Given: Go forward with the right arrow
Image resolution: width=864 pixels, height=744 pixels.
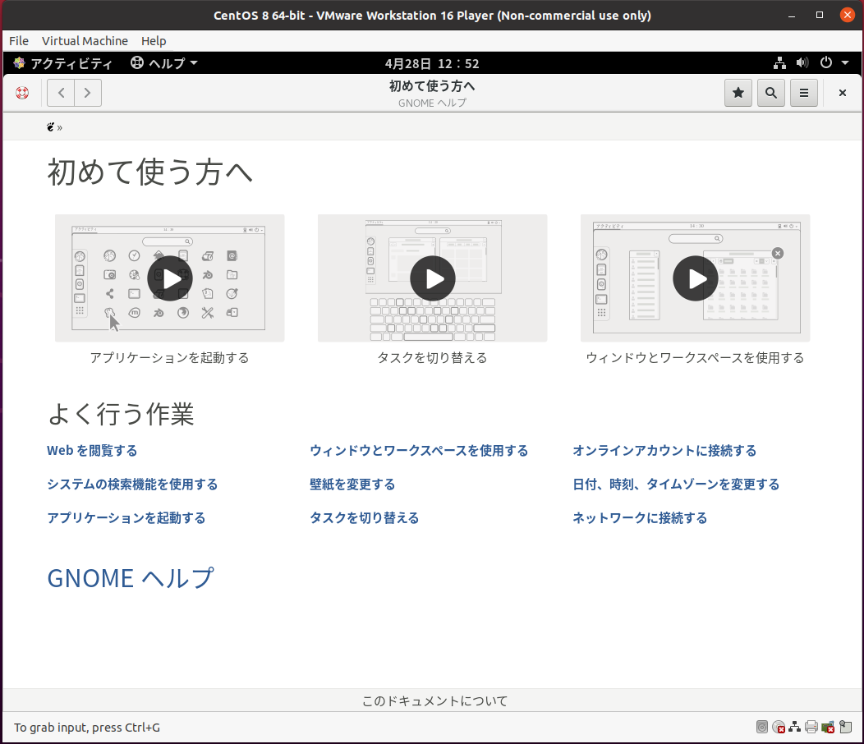Looking at the screenshot, I should point(88,93).
